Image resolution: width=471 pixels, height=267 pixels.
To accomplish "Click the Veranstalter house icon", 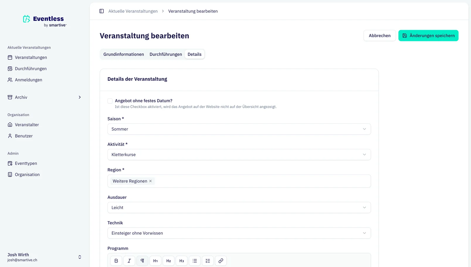I will pos(10,125).
